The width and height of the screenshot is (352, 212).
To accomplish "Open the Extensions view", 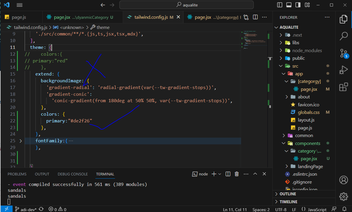I will [x=343, y=87].
